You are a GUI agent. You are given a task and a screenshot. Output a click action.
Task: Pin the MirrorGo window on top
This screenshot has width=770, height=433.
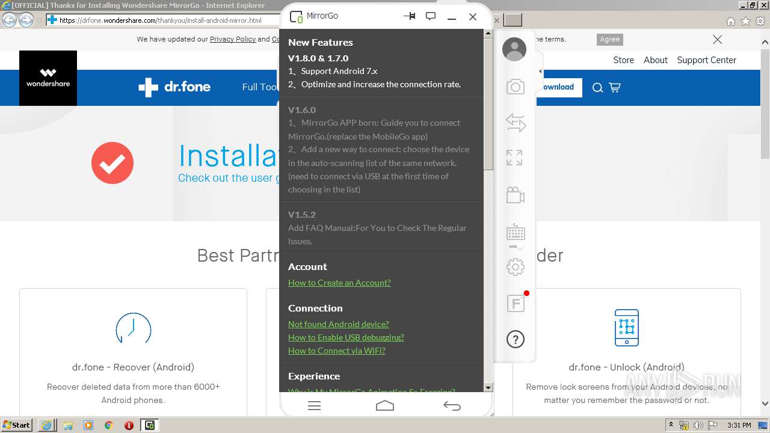click(410, 16)
